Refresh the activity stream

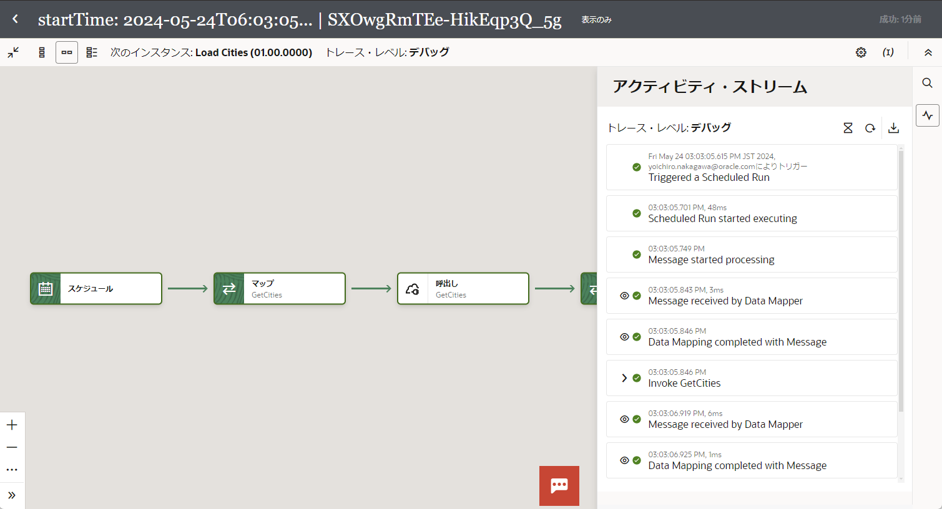click(x=870, y=128)
